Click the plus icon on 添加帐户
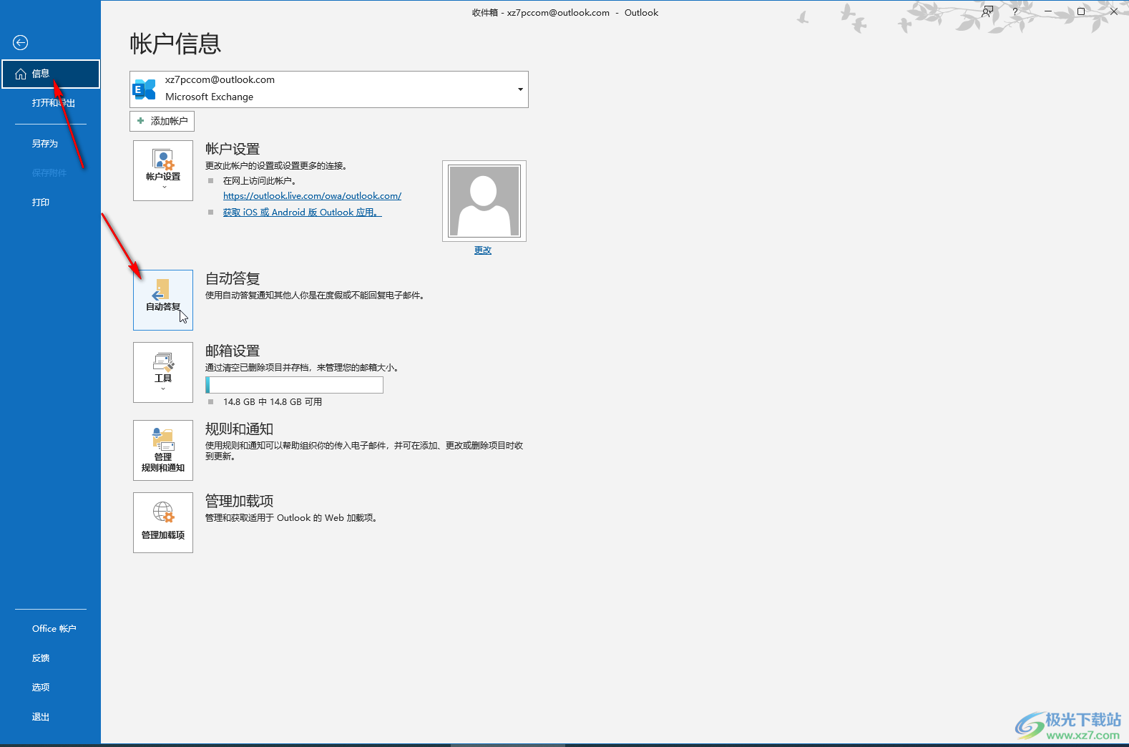Viewport: 1129px width, 747px height. (141, 121)
